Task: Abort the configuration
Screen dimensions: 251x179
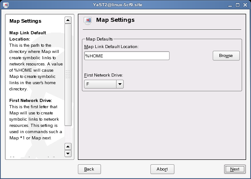Action: 162,169
